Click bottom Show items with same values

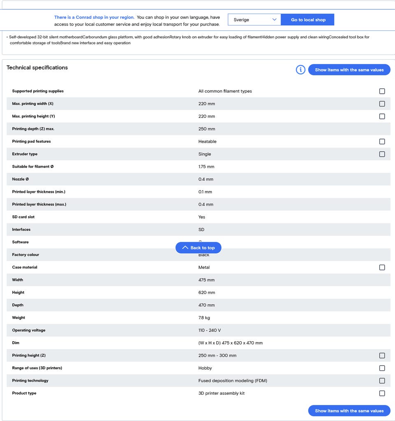tap(349, 411)
